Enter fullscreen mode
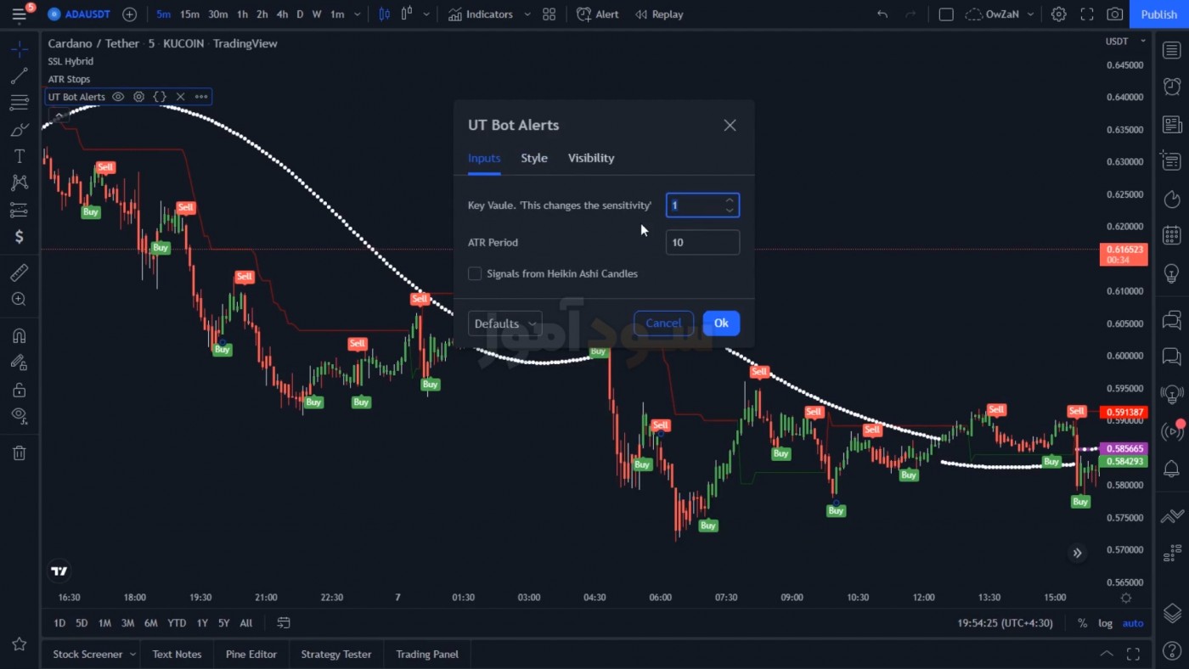This screenshot has width=1189, height=669. pyautogui.click(x=1087, y=14)
